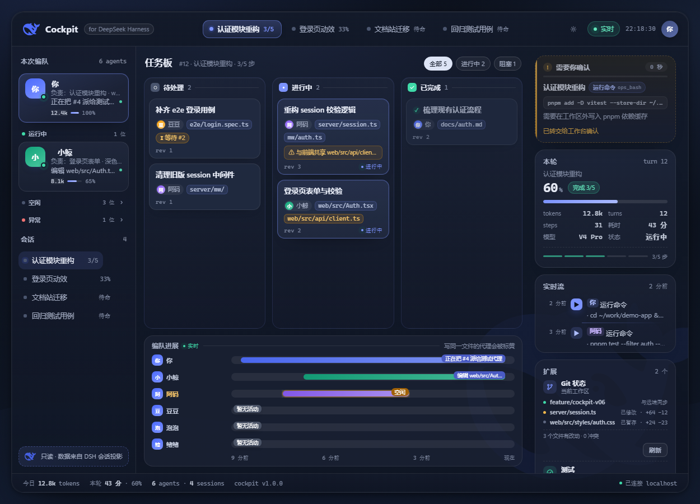
Task: Click the 进行中 column status icon
Action: coord(283,87)
